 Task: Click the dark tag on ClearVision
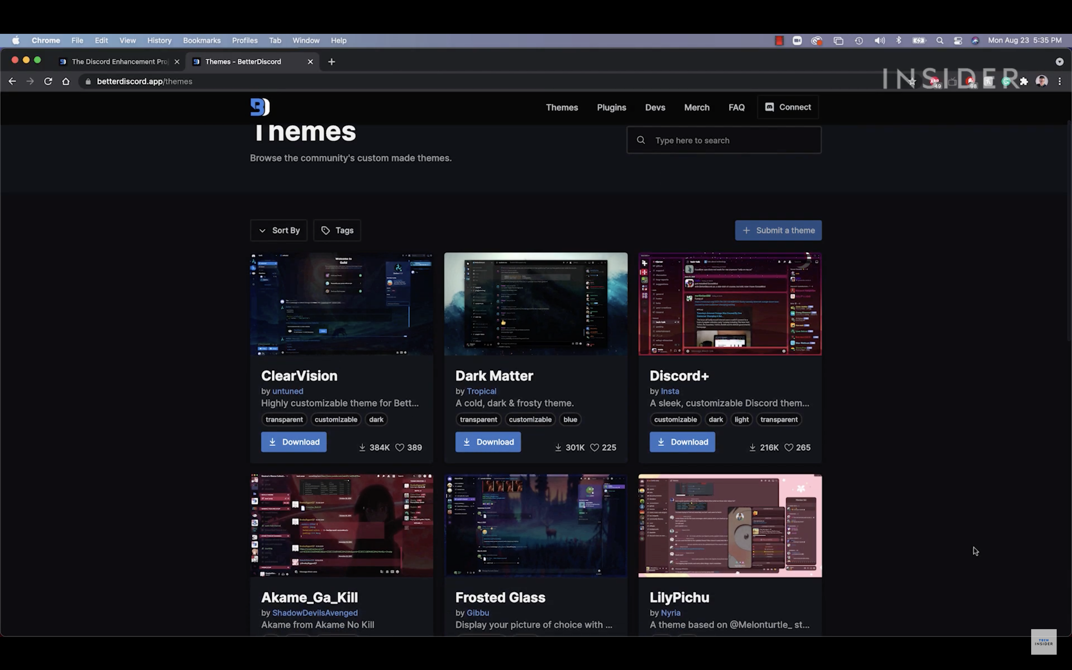coord(376,420)
